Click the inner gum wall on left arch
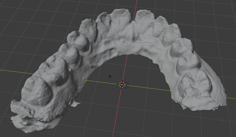Viewport: 236px width, 137px height. [81, 81]
